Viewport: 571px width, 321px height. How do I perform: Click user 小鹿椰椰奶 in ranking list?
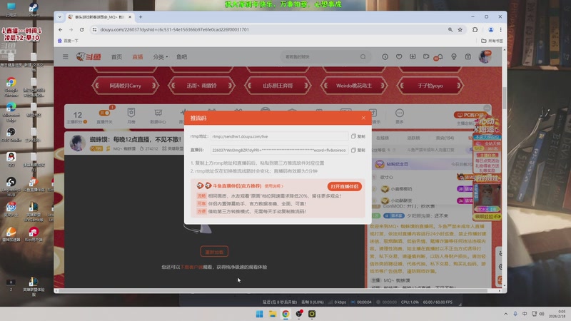pos(401,189)
